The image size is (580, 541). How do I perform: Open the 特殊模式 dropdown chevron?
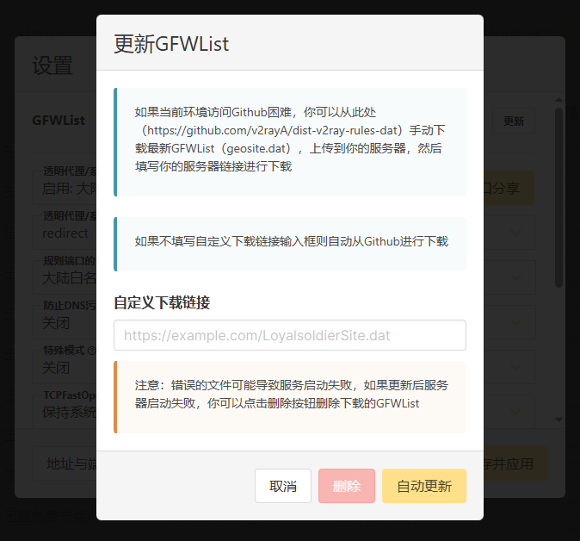[x=516, y=368]
